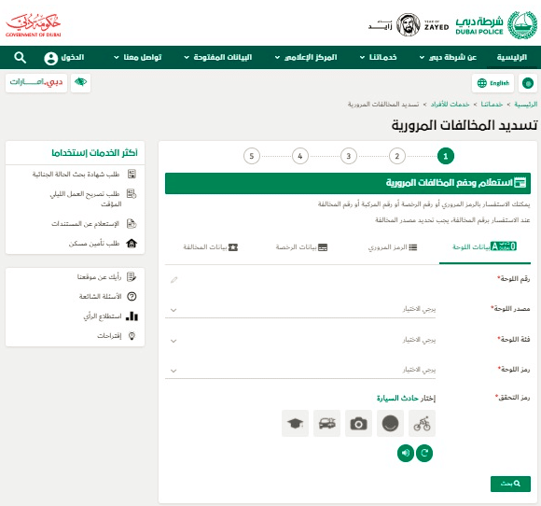Click the دبي امارات badge
The height and width of the screenshot is (506, 541).
[36, 82]
